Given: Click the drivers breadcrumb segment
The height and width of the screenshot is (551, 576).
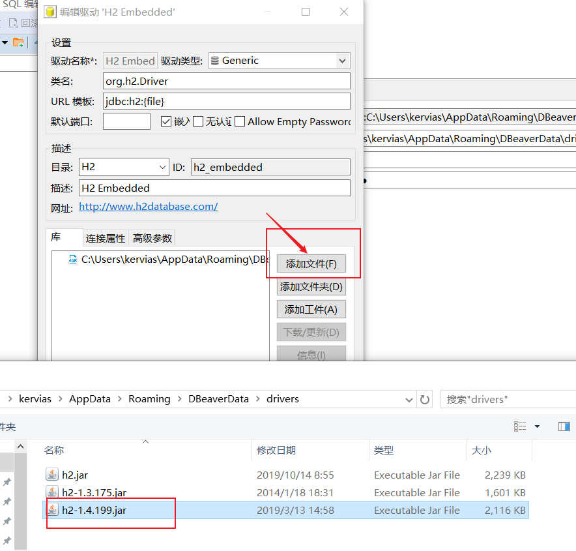Looking at the screenshot, I should (283, 399).
